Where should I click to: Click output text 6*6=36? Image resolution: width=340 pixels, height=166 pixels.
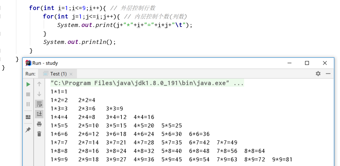[200, 134]
